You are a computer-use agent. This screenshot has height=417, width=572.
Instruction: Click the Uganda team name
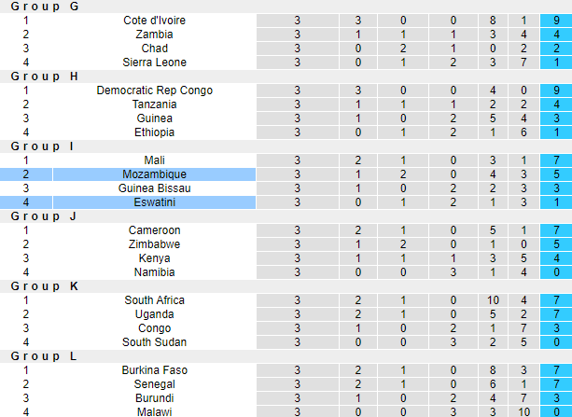coord(154,314)
